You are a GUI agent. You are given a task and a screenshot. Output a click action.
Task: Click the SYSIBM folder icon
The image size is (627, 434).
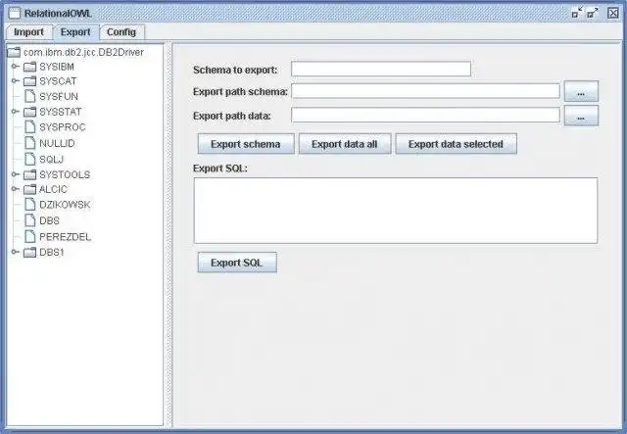click(29, 67)
